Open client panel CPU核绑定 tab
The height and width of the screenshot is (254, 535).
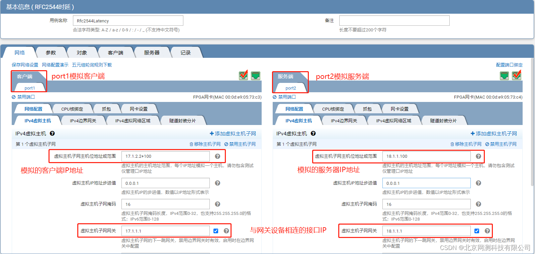tap(72, 109)
